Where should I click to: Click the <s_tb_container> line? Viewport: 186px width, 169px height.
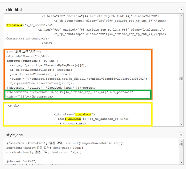pyautogui.click(x=72, y=124)
